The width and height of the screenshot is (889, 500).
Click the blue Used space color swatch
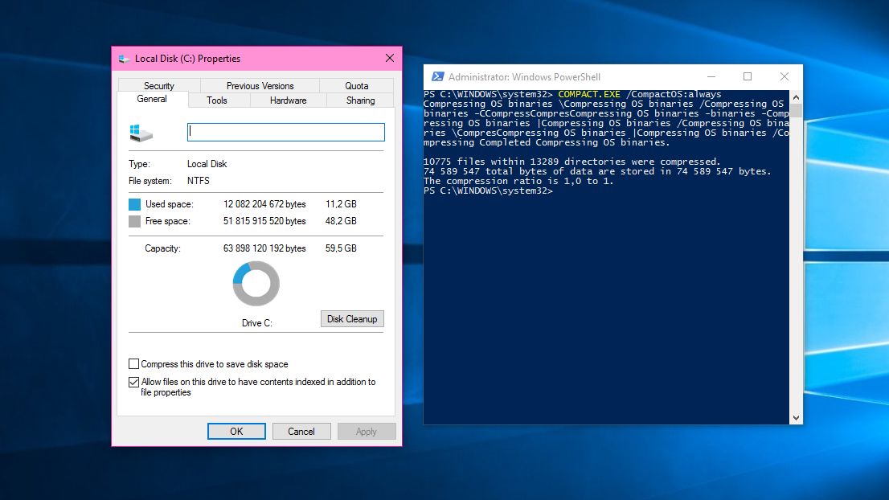coord(134,204)
